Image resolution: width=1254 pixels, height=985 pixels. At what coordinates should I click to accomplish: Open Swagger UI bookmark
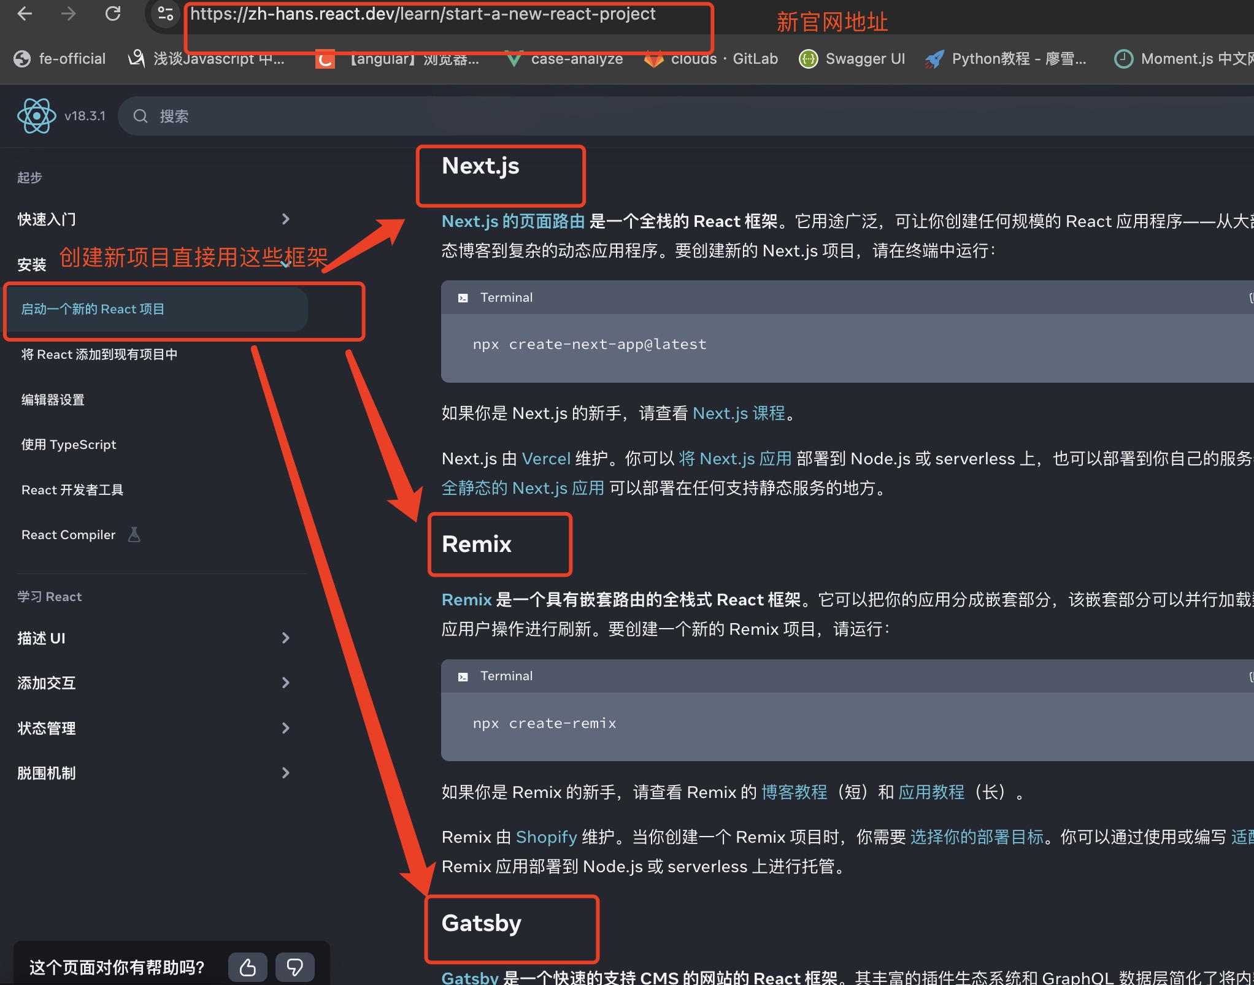pyautogui.click(x=853, y=59)
